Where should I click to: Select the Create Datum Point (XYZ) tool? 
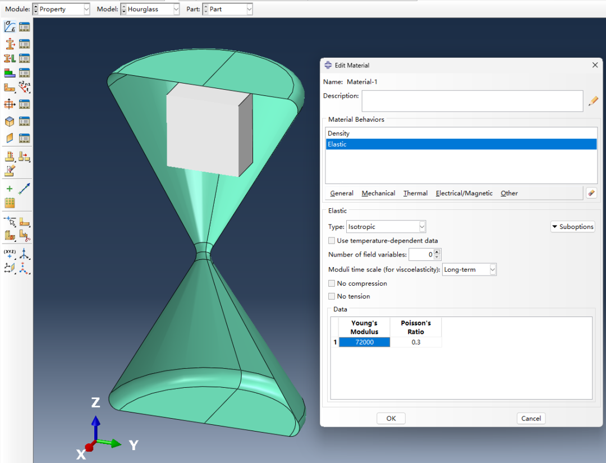10,254
